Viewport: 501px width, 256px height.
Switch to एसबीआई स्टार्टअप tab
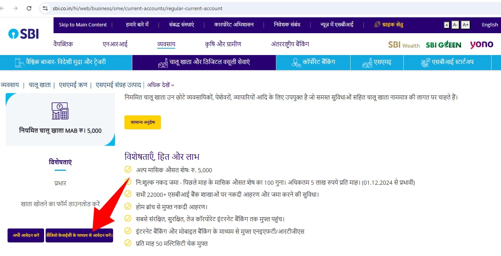pos(447,63)
